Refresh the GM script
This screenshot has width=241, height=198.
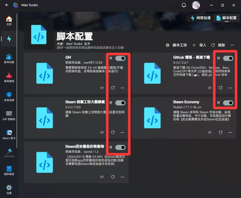pos(113,88)
